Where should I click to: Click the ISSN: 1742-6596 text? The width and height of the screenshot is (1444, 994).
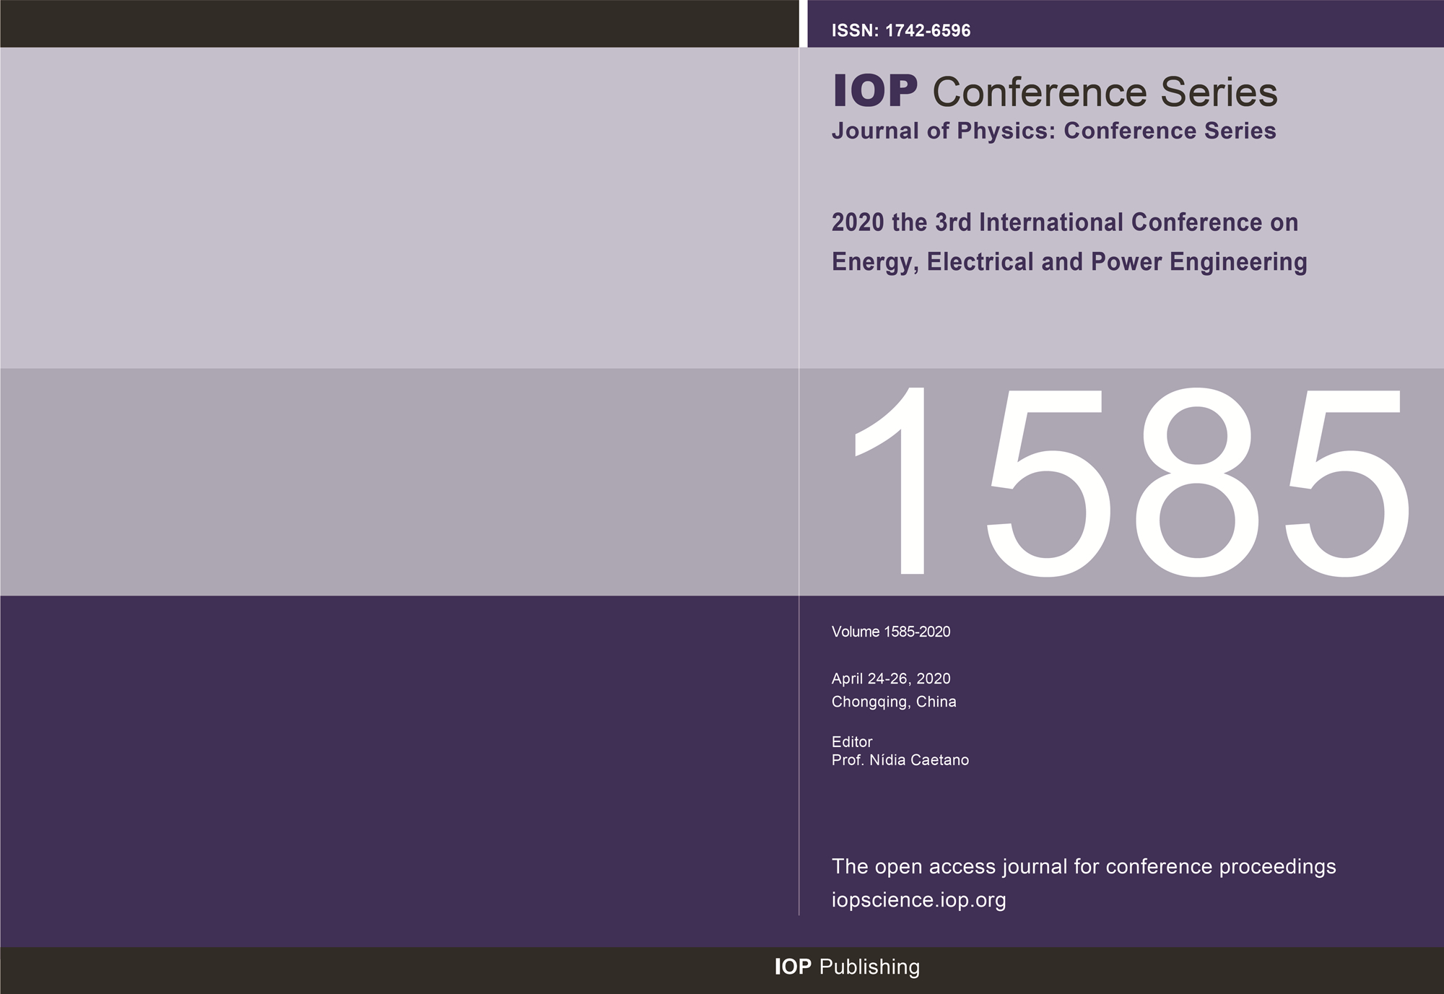pyautogui.click(x=900, y=31)
